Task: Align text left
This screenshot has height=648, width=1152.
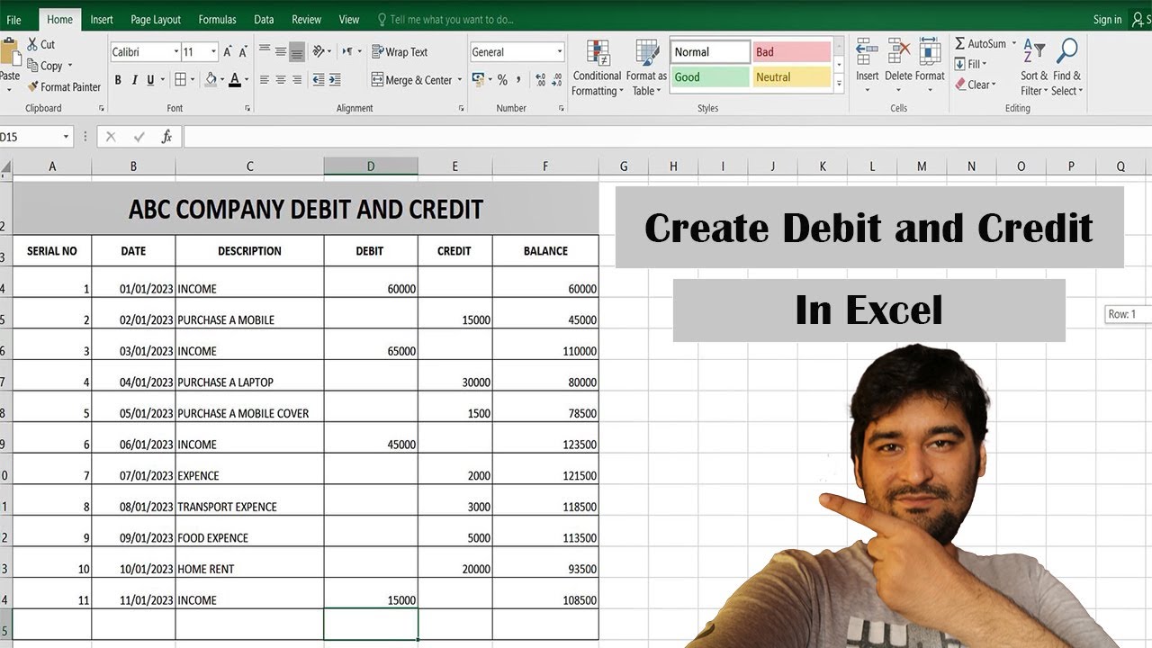Action: (265, 80)
